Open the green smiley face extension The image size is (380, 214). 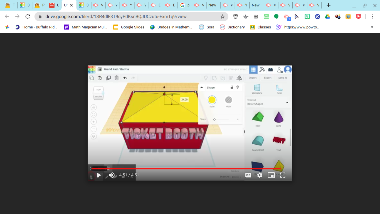[x=307, y=17]
